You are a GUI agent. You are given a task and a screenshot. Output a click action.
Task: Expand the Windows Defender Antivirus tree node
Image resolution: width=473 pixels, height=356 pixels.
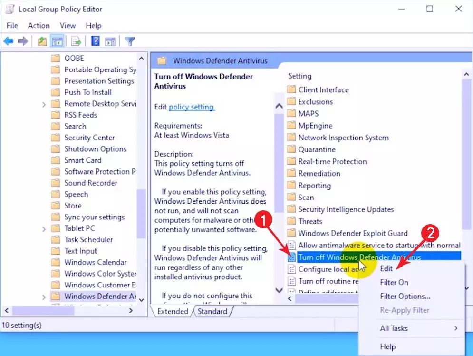click(x=44, y=297)
